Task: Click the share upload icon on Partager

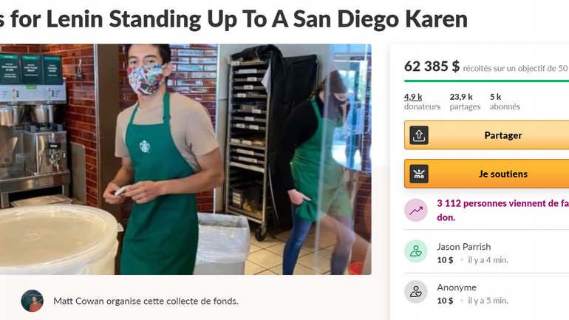Action: point(419,135)
